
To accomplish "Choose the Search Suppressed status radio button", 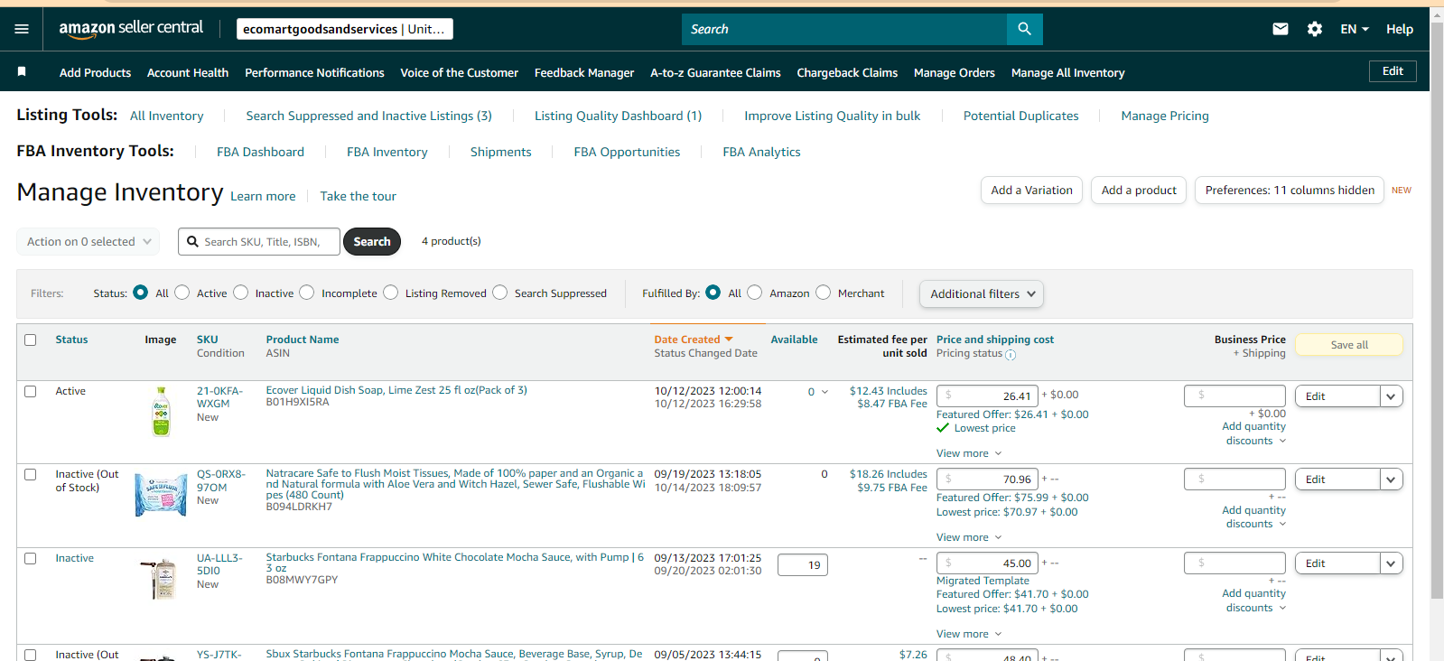I will 500,293.
